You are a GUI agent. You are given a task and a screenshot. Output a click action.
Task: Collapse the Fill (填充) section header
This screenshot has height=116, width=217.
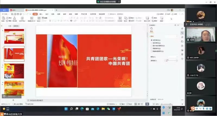pyautogui.click(x=152, y=36)
